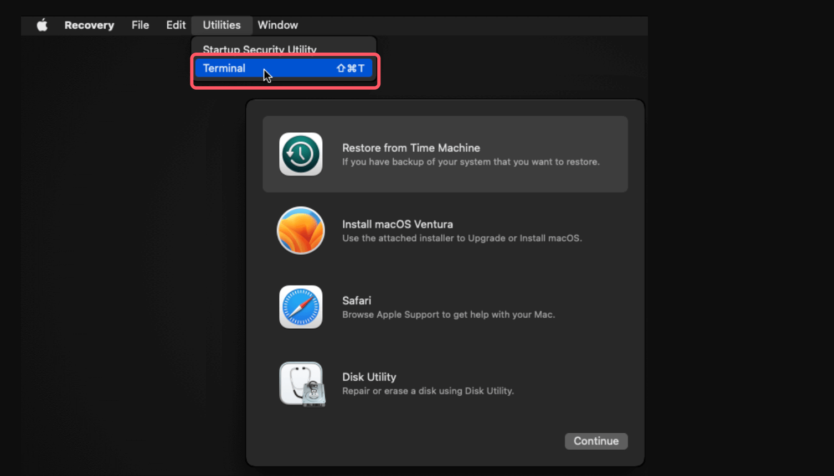Viewport: 834px width, 476px height.
Task: Open the Window menu
Action: coord(277,25)
